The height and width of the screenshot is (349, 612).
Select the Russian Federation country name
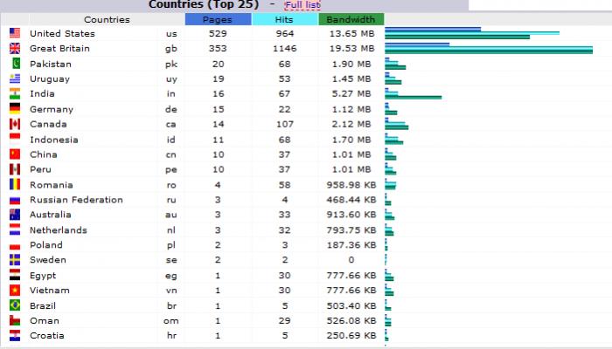click(77, 200)
